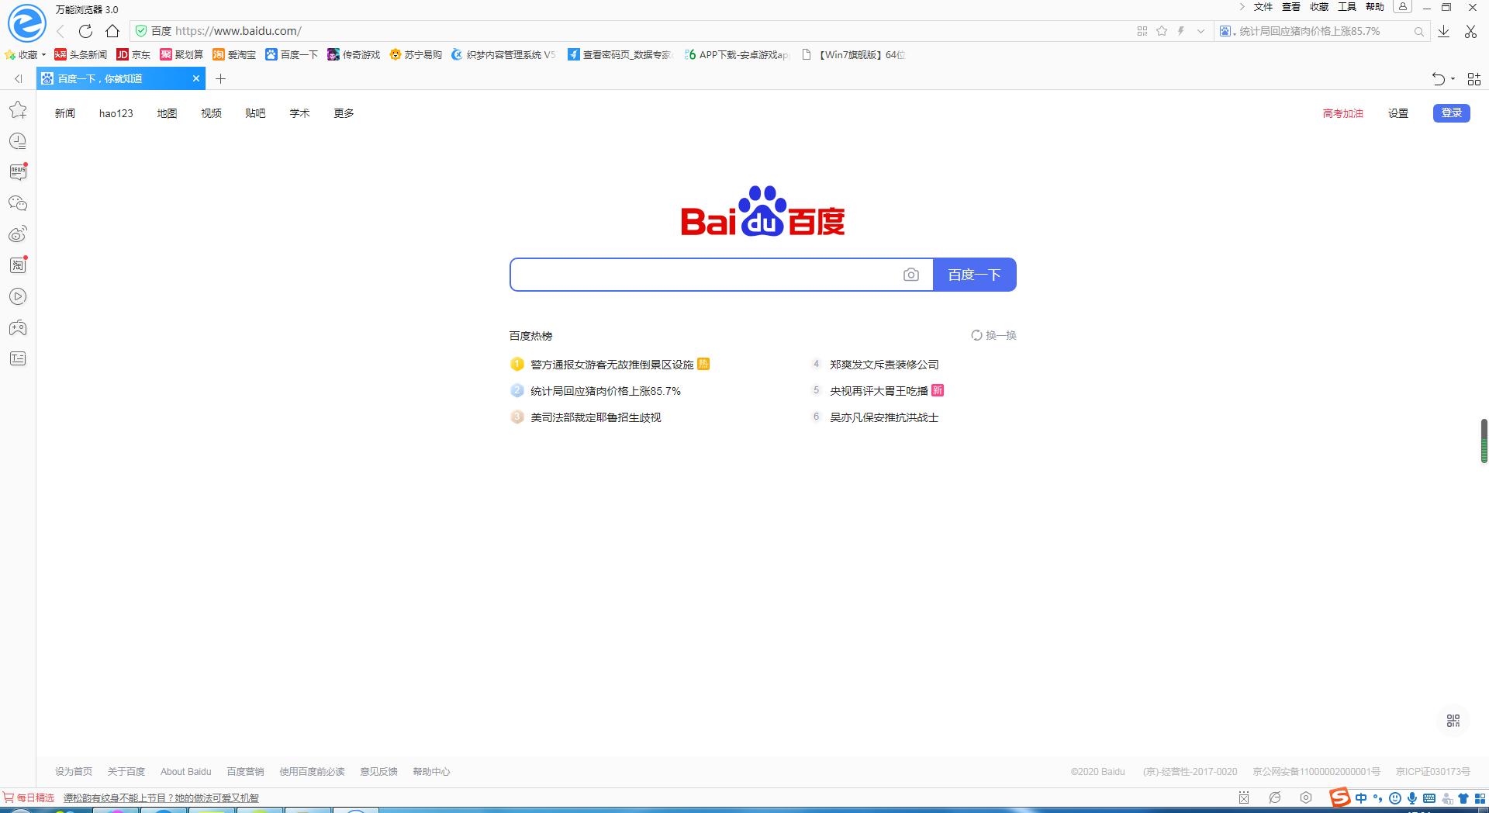Open sidebar Taobao icon
This screenshot has width=1489, height=813.
coord(18,265)
